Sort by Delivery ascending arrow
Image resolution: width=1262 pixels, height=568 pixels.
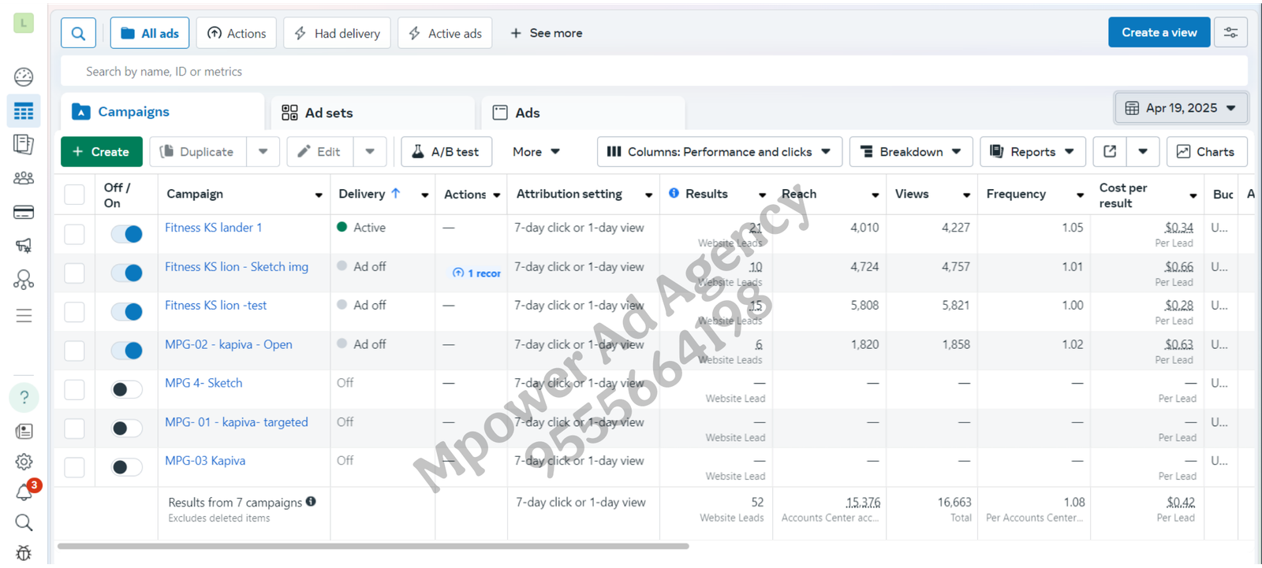pyautogui.click(x=396, y=193)
